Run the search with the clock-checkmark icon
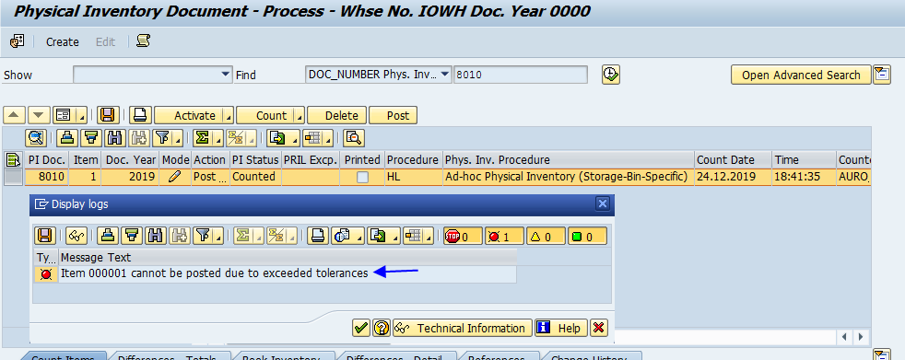905x360 pixels. tap(611, 75)
